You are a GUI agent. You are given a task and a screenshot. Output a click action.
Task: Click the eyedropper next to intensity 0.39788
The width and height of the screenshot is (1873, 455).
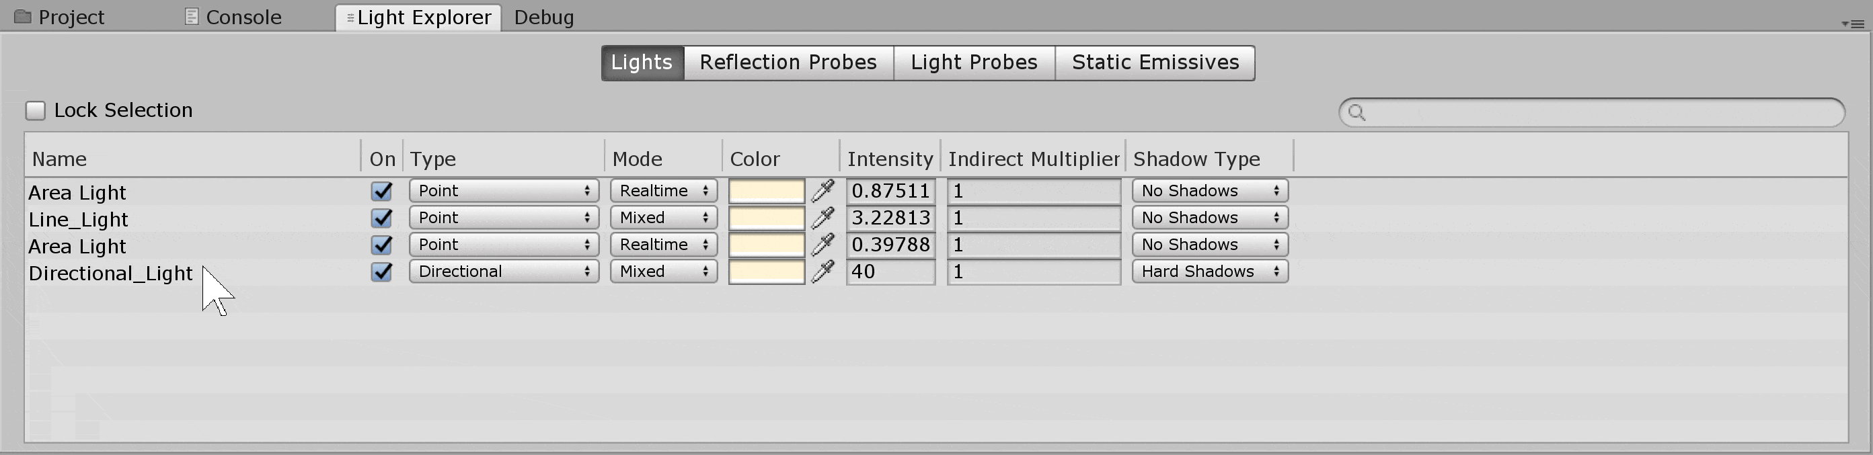[823, 245]
